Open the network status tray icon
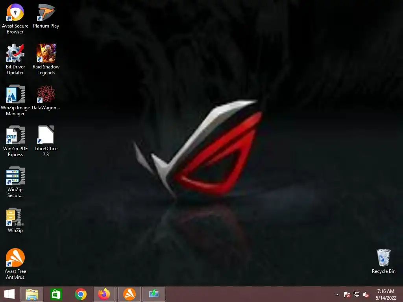This screenshot has width=403, height=302. tap(357, 295)
